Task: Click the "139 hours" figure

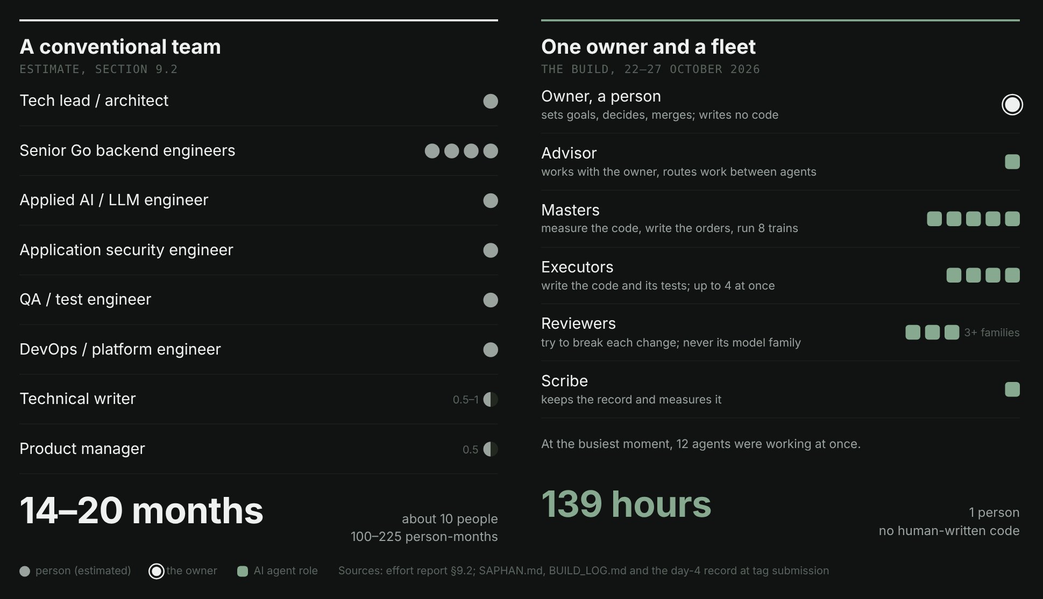Action: 626,504
